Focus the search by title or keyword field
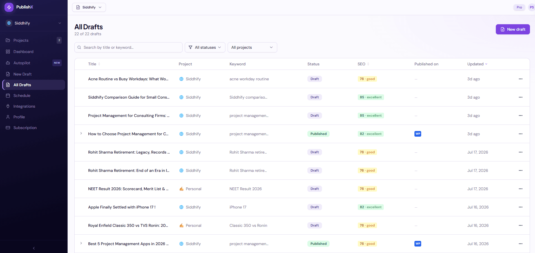 click(128, 47)
